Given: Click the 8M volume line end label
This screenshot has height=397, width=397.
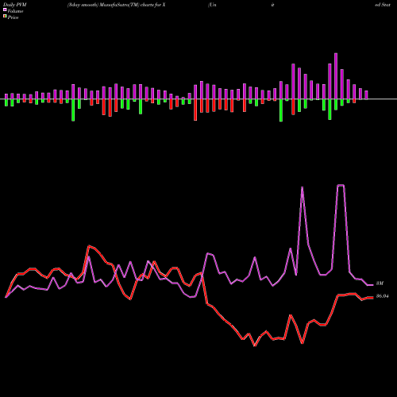Looking at the screenshot, I should tap(380, 283).
